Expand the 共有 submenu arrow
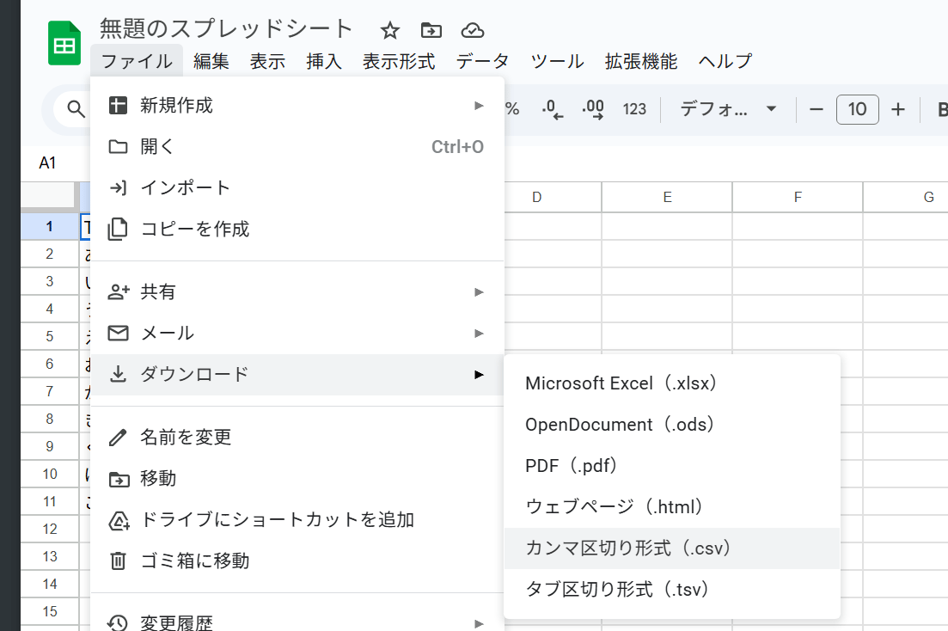The height and width of the screenshot is (631, 948). tap(480, 291)
